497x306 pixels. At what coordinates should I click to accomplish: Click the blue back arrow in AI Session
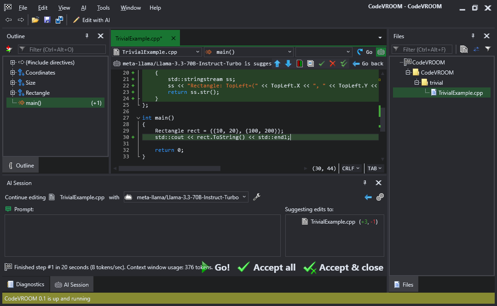point(368,197)
